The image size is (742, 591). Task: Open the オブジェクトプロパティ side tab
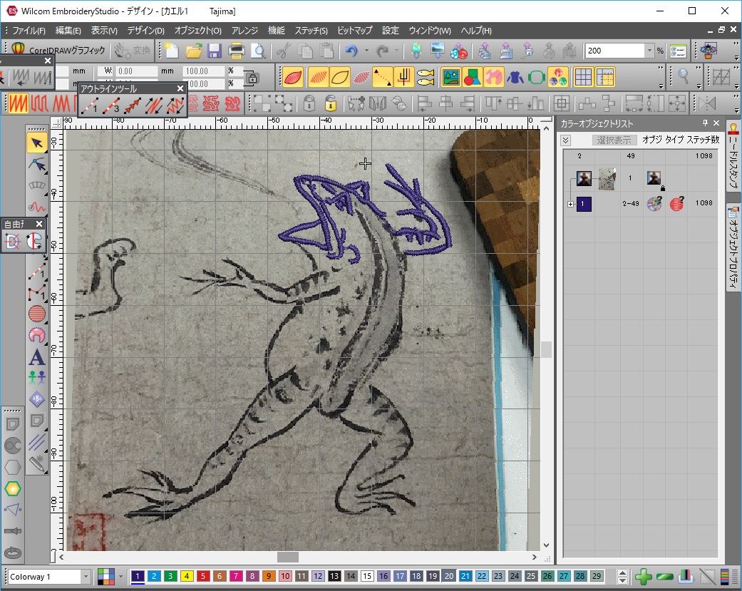733,248
